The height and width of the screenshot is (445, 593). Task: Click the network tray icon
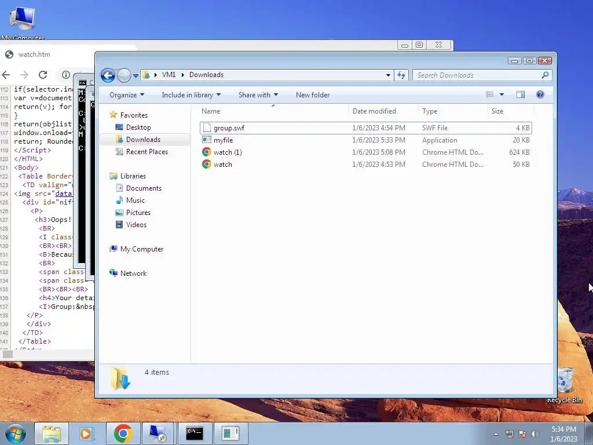coord(510,434)
